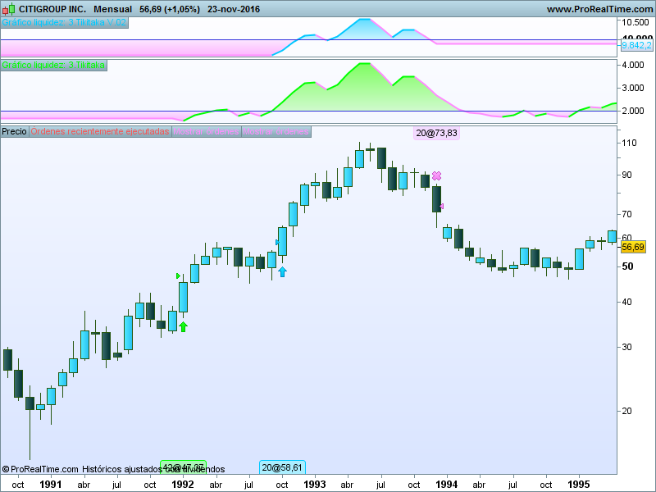Open www.ProRealTime.com link in header

coord(599,9)
